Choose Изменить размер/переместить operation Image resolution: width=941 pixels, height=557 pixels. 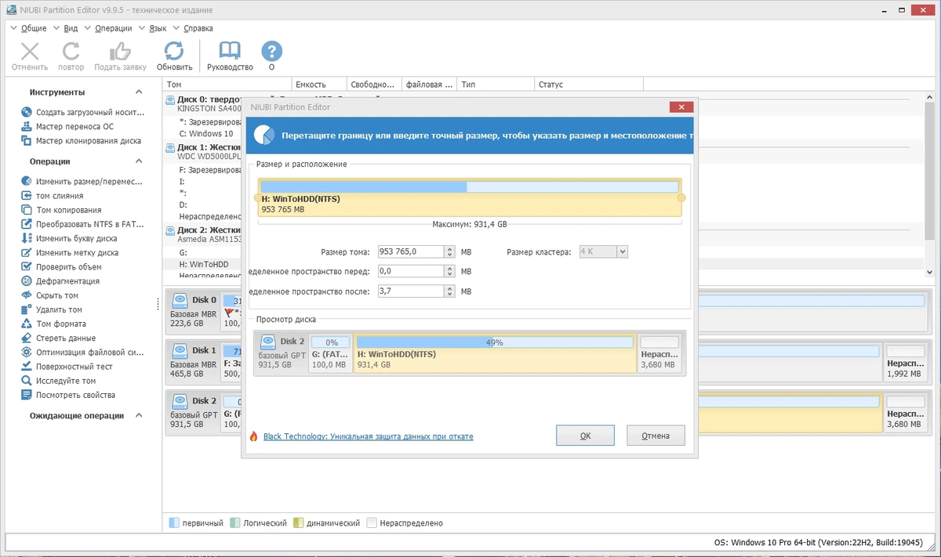tap(82, 182)
